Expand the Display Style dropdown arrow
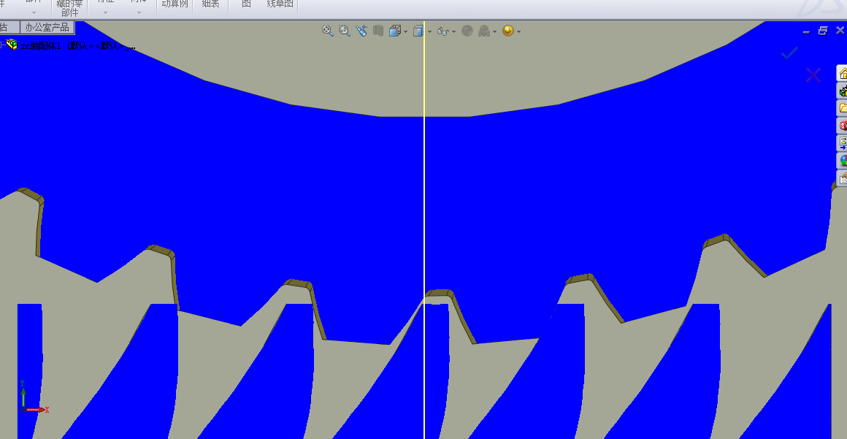The width and height of the screenshot is (847, 439). 429,31
